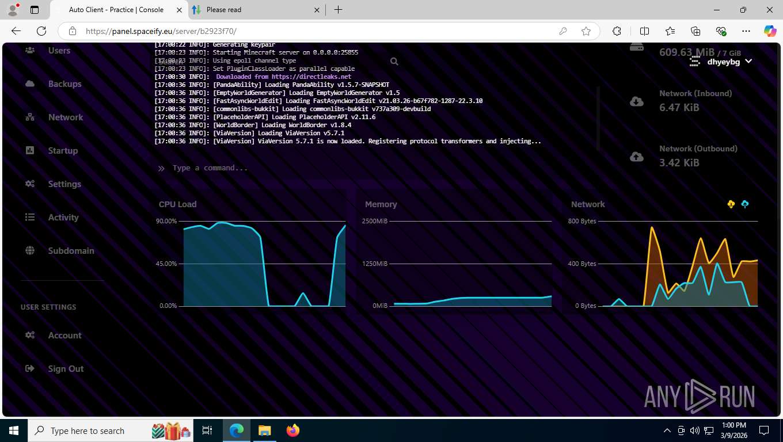View site information lock icon
The height and width of the screenshot is (442, 783).
(72, 31)
